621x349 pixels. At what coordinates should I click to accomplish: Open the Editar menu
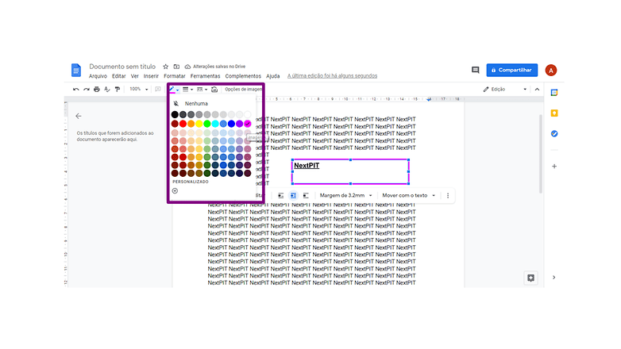tap(118, 76)
